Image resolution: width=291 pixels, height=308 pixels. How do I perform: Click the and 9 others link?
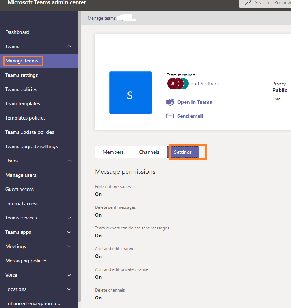[204, 84]
